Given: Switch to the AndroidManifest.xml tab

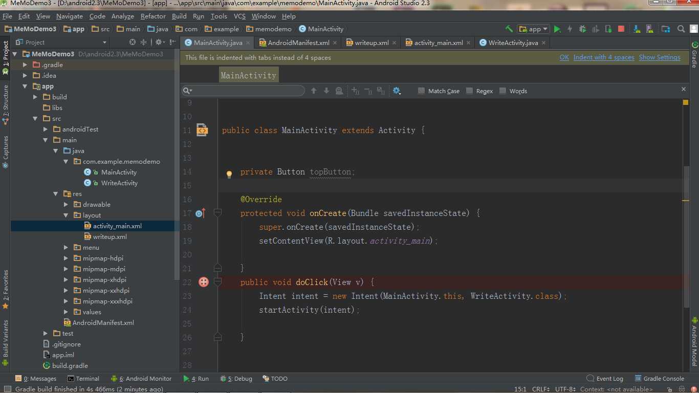Looking at the screenshot, I should pos(298,42).
